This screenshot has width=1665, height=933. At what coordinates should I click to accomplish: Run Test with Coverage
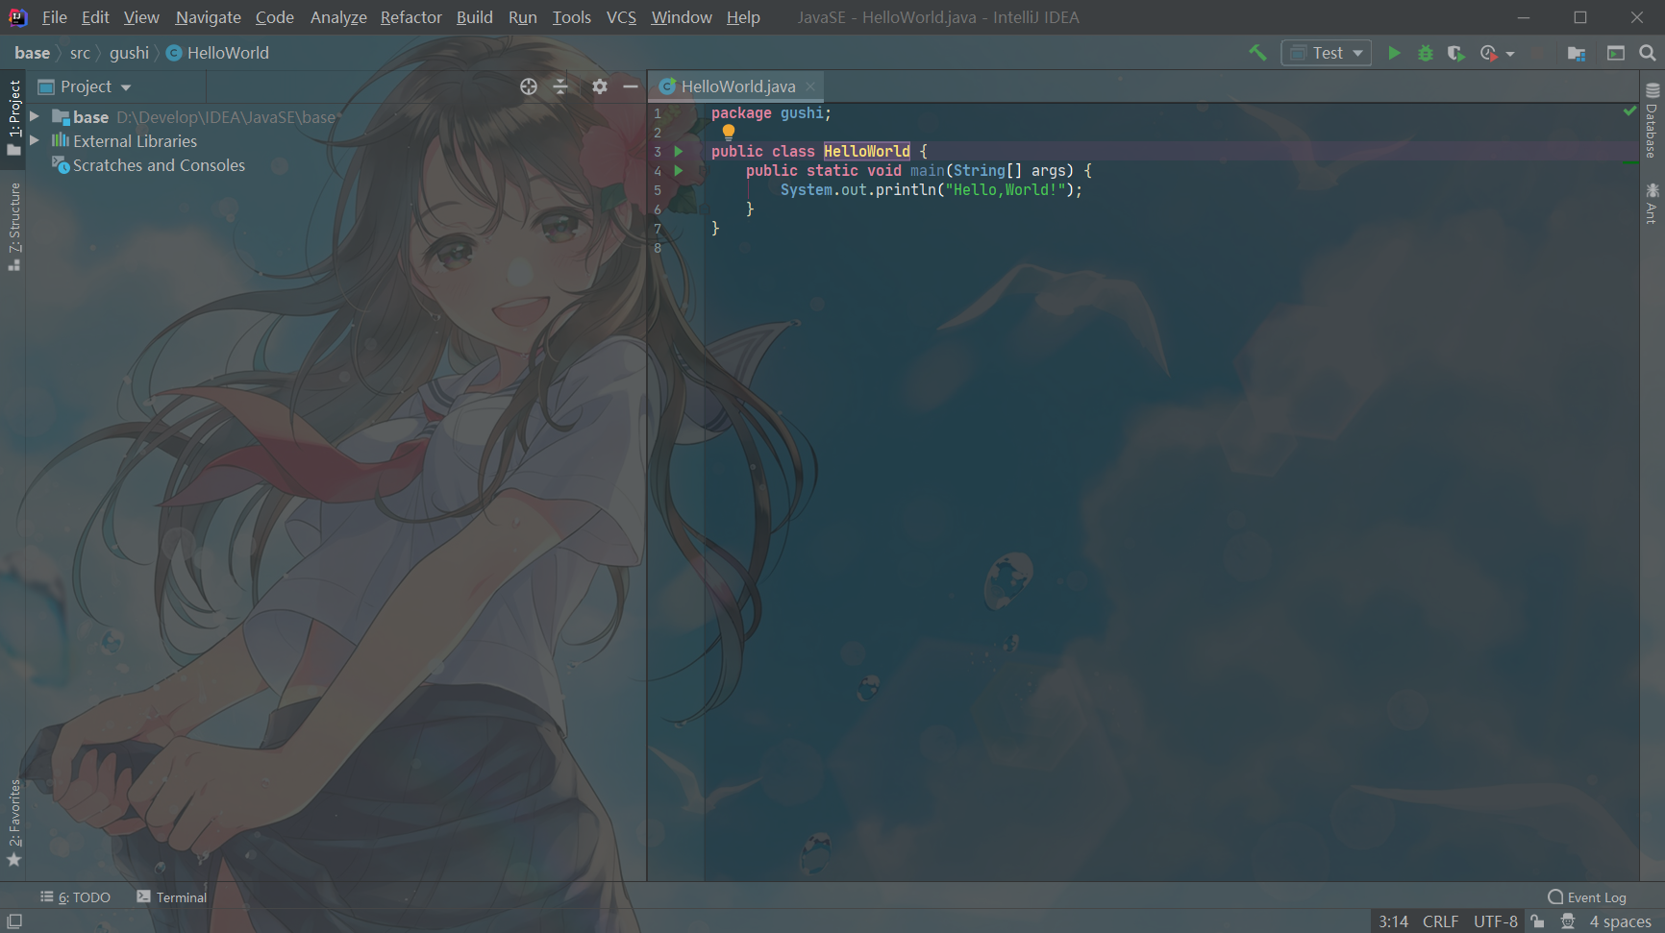click(x=1456, y=53)
